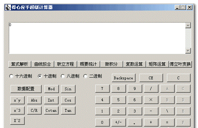
Task: Click the Abs function button
Action: pyautogui.click(x=34, y=100)
